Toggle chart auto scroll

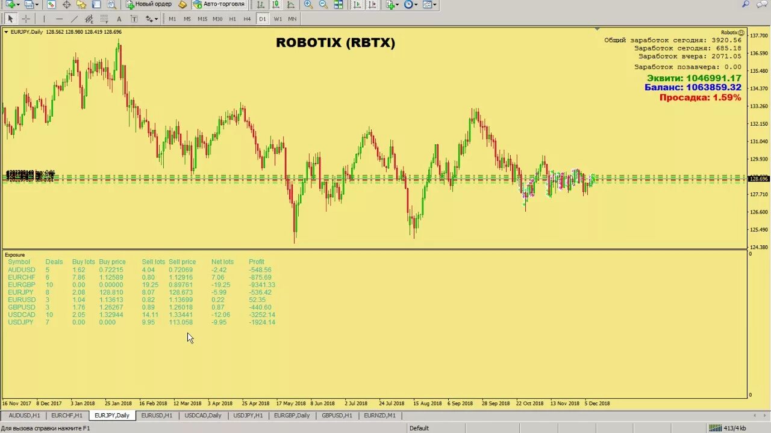point(357,4)
